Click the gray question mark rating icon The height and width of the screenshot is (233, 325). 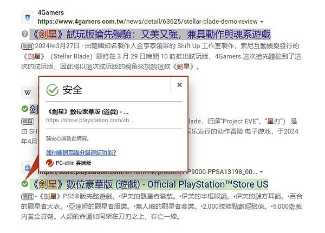pyautogui.click(x=25, y=34)
